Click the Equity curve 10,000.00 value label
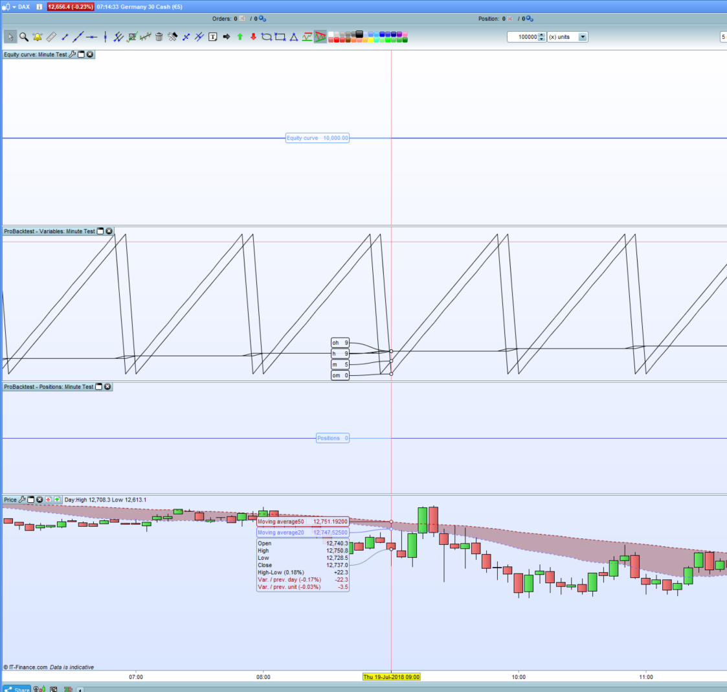 click(x=317, y=138)
